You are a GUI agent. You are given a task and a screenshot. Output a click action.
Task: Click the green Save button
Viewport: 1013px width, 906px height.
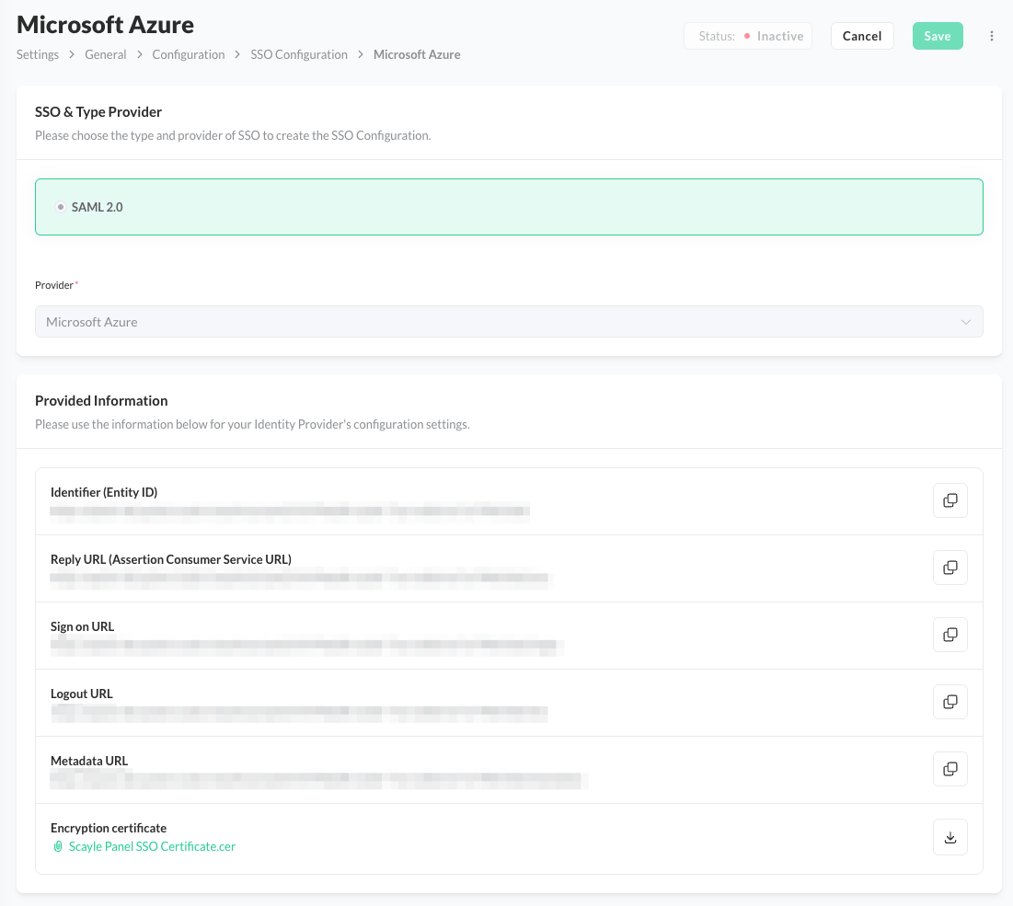click(937, 36)
